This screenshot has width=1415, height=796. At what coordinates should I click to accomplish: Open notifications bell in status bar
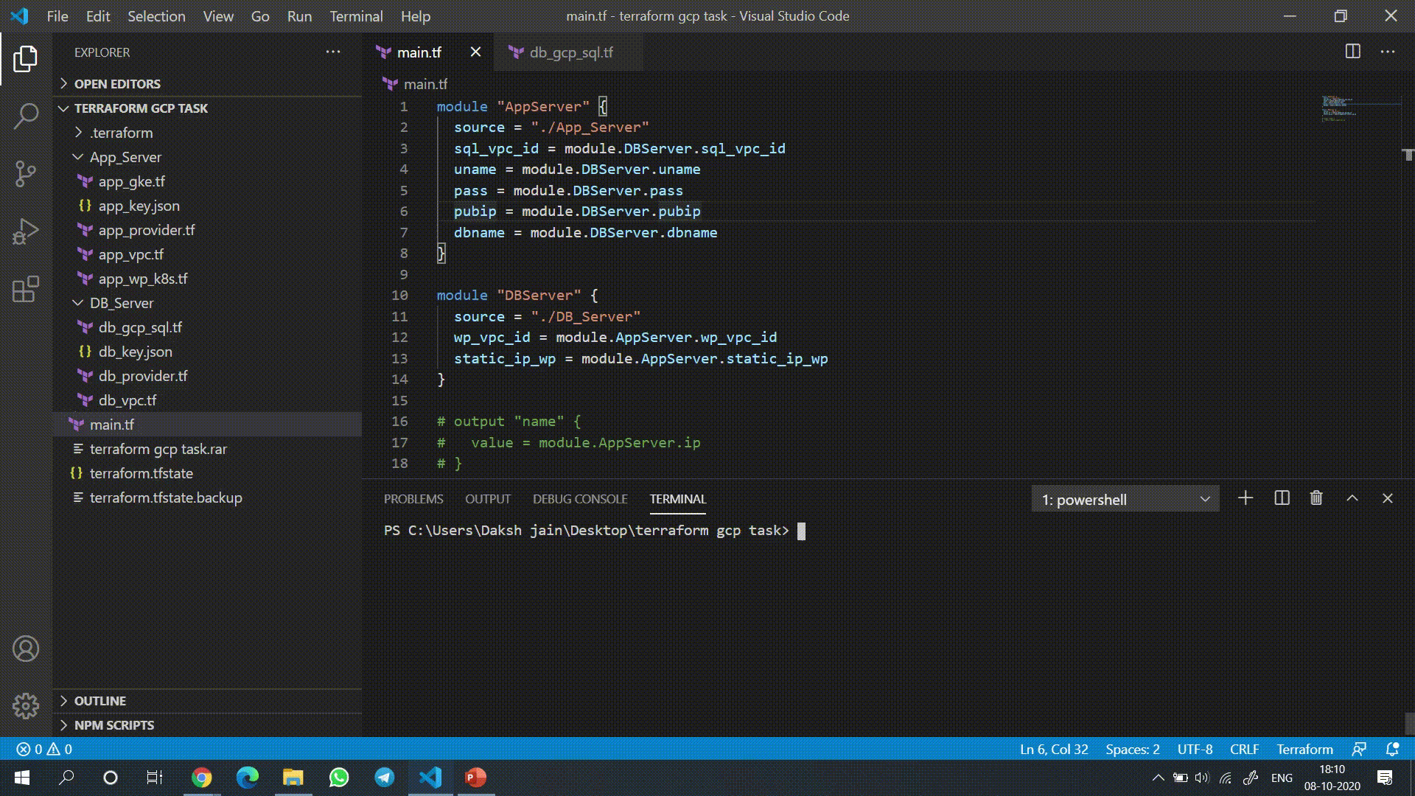point(1392,749)
